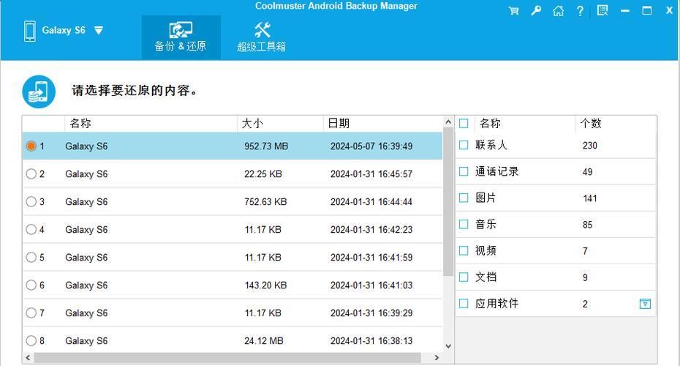This screenshot has width=680, height=366.
Task: Check the 文档 checkbox
Action: pyautogui.click(x=464, y=277)
